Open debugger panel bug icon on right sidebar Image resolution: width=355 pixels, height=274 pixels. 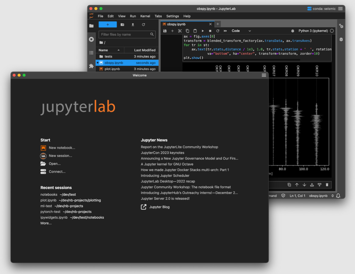tap(341, 39)
